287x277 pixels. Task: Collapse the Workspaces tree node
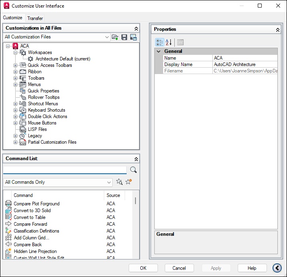point(16,52)
